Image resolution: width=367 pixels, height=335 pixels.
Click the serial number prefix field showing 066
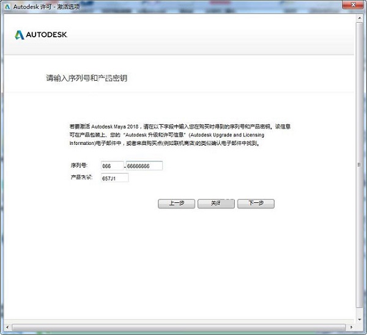pyautogui.click(x=113, y=166)
